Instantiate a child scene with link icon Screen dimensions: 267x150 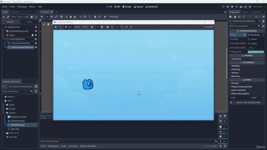click(x=8, y=17)
